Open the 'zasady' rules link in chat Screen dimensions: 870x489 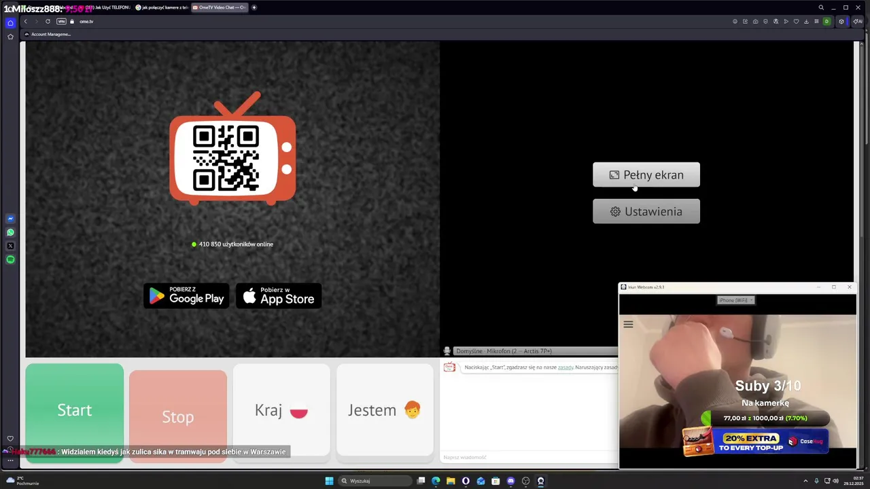pos(565,367)
